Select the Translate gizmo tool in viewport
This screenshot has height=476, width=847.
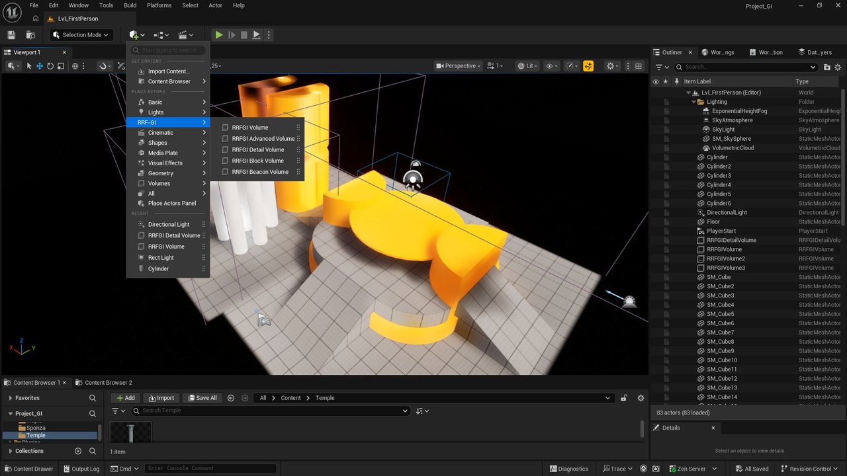tap(40, 66)
